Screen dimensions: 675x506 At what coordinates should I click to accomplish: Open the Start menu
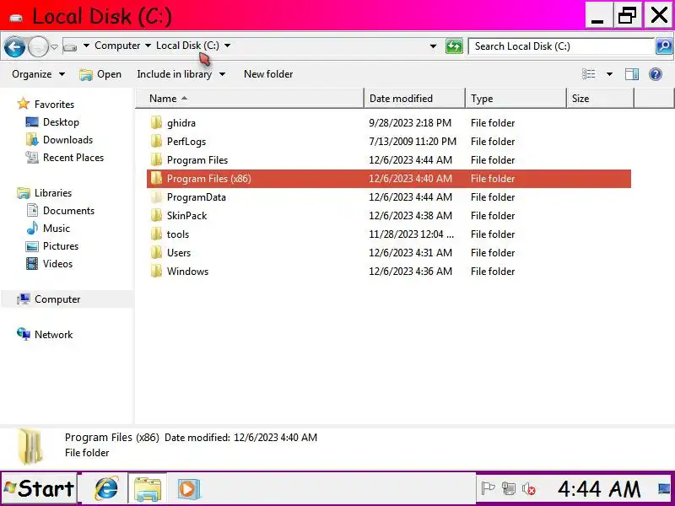(x=39, y=489)
